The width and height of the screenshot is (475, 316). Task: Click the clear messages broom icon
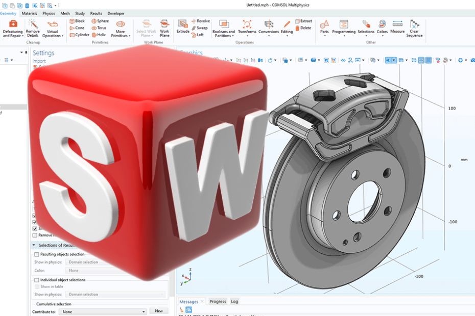point(181,310)
